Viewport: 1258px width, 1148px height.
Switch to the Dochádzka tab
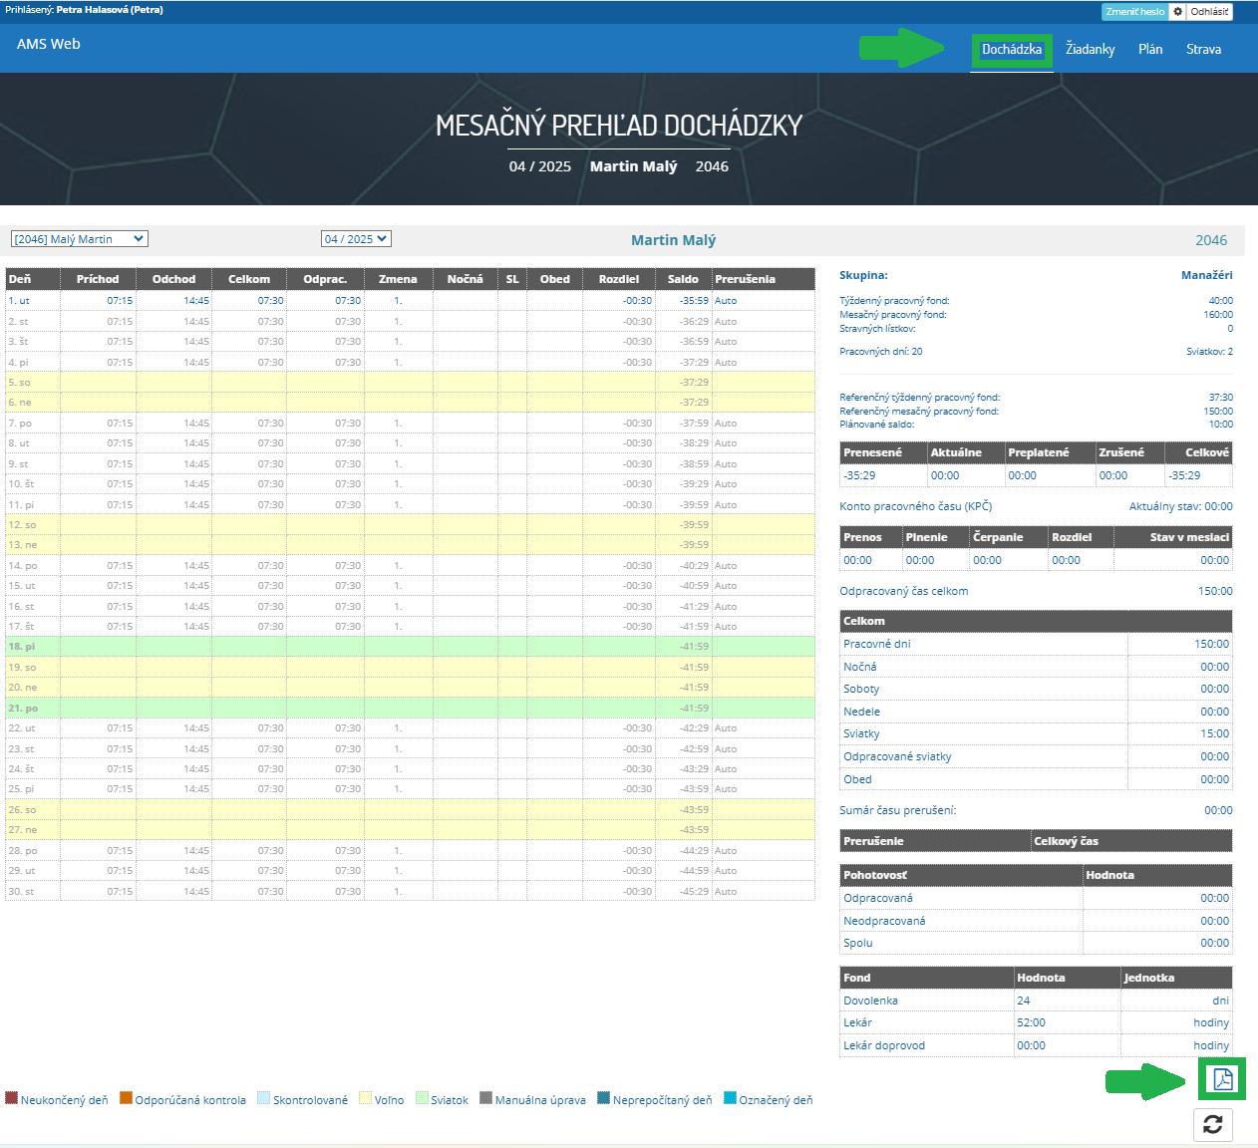tap(1011, 49)
